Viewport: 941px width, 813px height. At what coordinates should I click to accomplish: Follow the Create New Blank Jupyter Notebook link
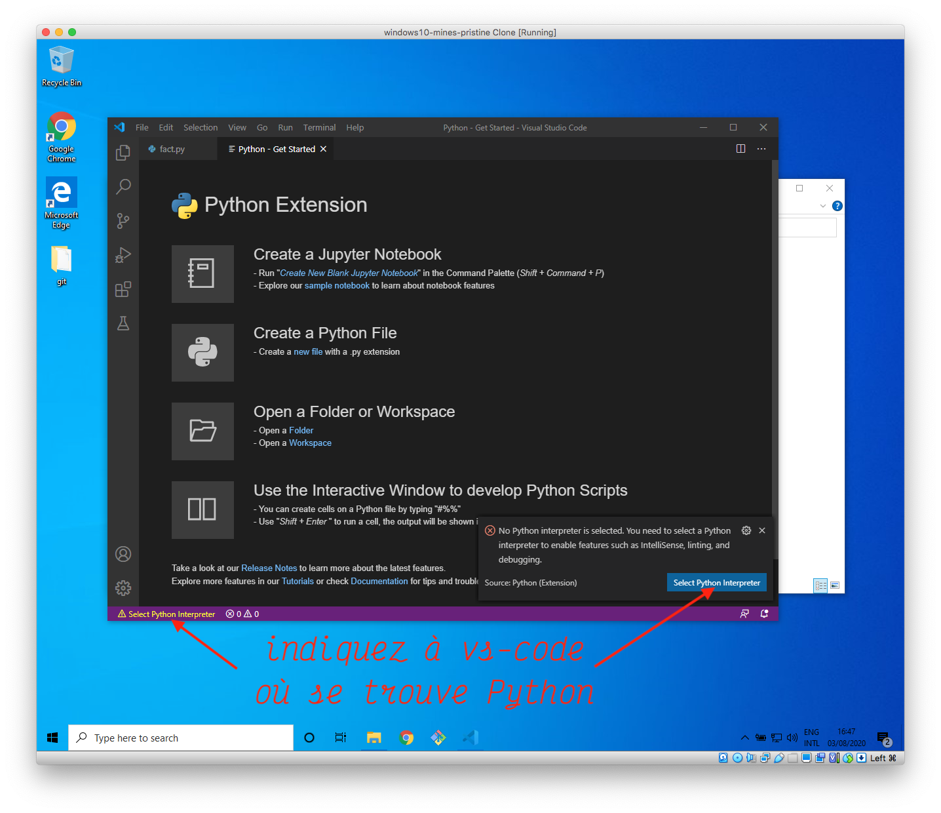point(349,273)
